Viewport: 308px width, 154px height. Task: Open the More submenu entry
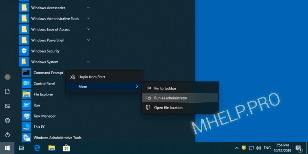coord(104,87)
